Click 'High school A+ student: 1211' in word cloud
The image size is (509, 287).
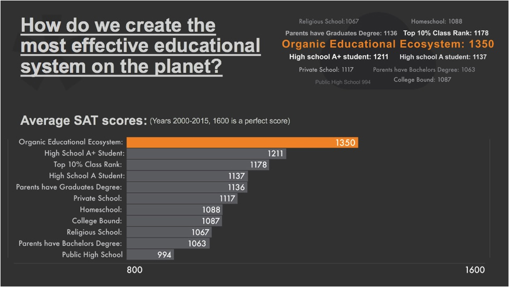click(x=339, y=57)
